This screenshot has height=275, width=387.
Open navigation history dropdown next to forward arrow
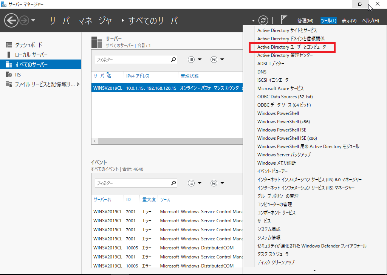coord(33,20)
